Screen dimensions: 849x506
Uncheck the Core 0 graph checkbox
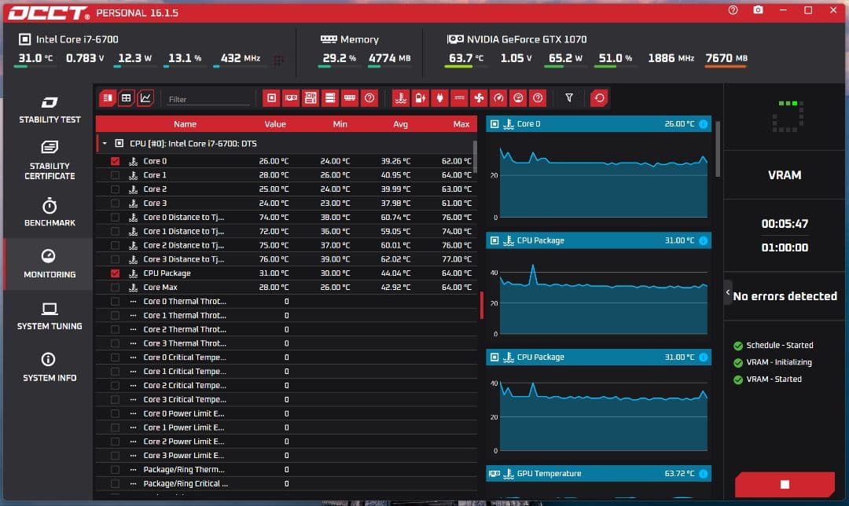tap(115, 161)
